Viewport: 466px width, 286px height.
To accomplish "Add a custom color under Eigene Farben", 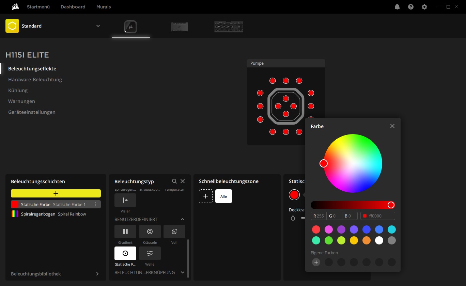I will point(316,262).
